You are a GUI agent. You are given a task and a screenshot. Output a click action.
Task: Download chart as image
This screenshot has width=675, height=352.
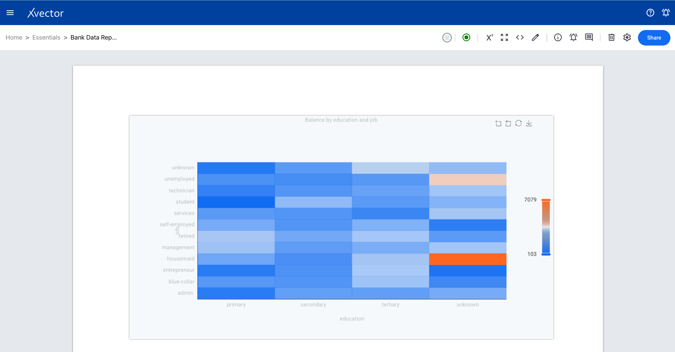click(x=529, y=123)
